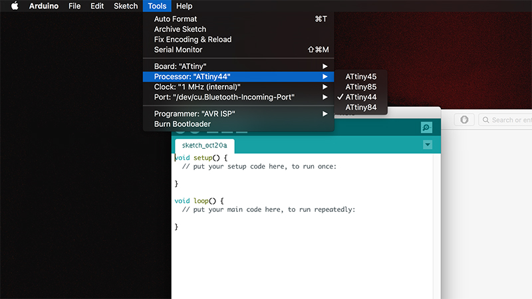This screenshot has width=532, height=299.
Task: Click the "put your setup code here" comment
Action: pos(259,167)
